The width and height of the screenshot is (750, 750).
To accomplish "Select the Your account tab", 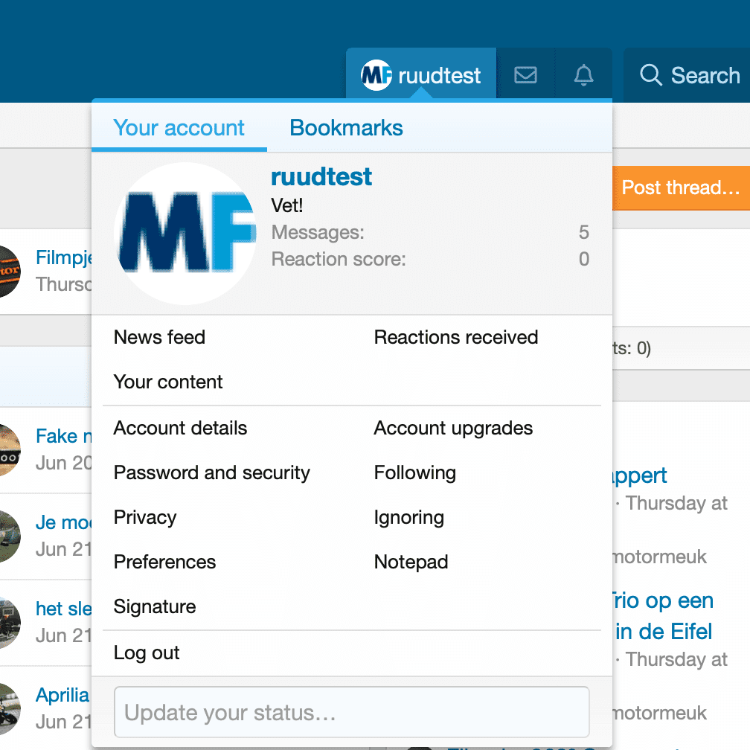I will point(179,128).
